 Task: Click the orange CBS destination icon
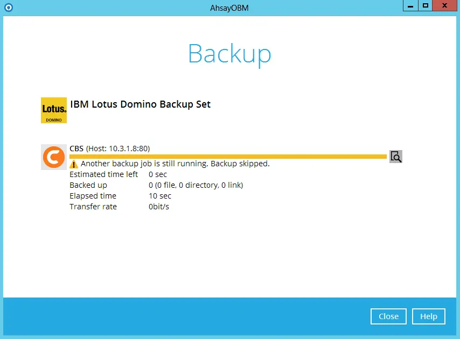53,157
